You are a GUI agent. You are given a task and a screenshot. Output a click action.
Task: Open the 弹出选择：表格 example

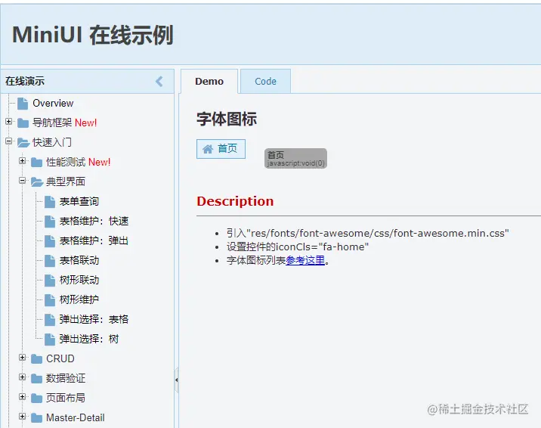94,320
